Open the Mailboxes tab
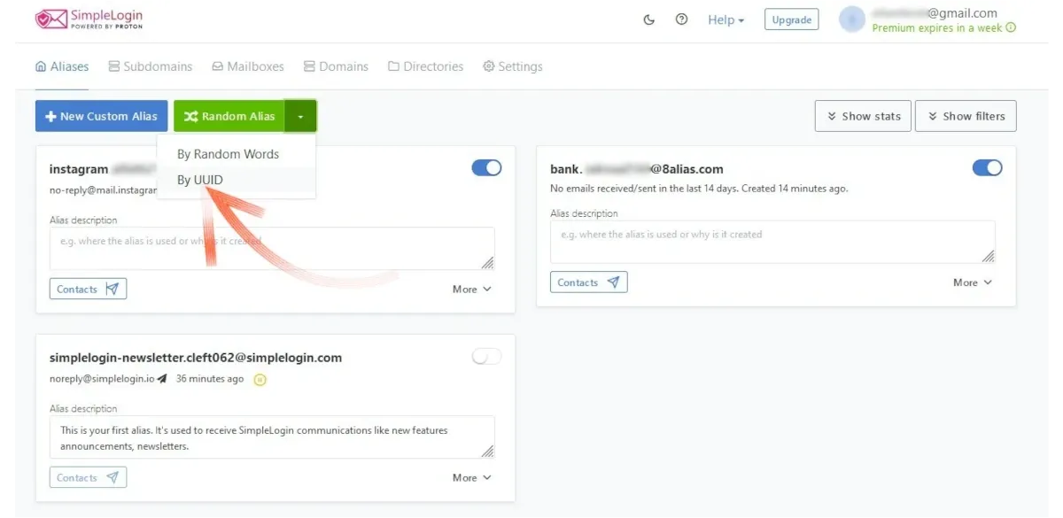 (x=248, y=66)
